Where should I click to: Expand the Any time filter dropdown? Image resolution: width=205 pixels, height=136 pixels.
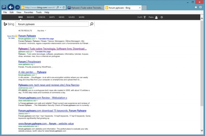[x=42, y=31]
